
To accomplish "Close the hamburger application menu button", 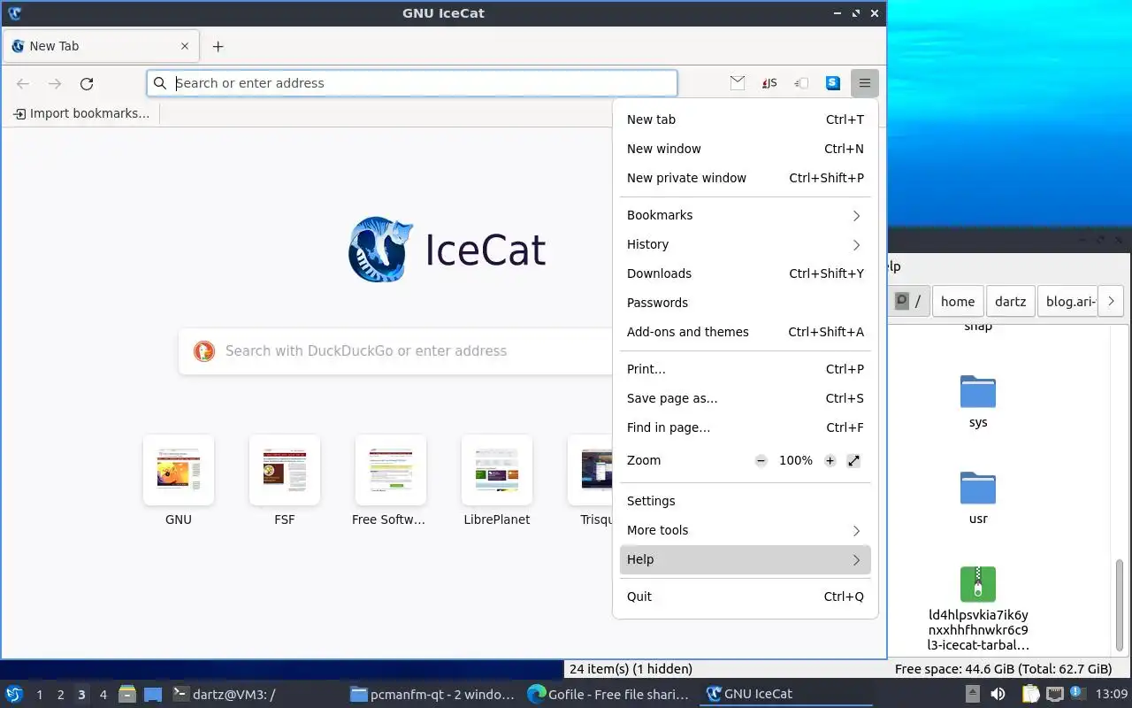I will point(865,83).
